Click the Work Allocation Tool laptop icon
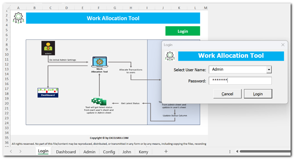This screenshot has height=159, width=294. (x=100, y=62)
